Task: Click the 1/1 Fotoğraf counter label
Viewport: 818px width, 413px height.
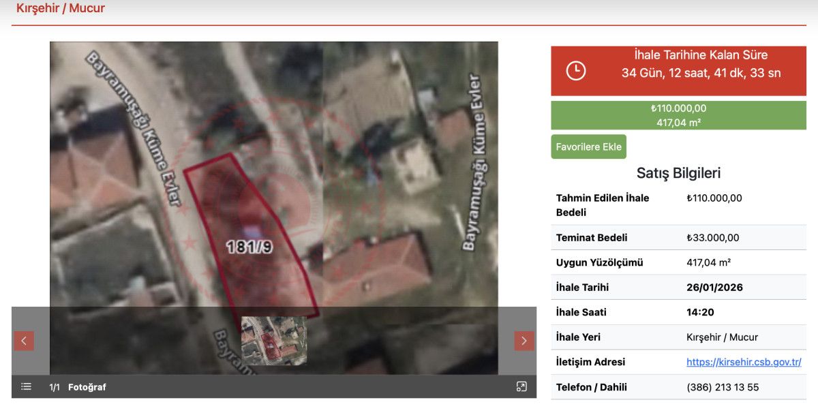Action: [78, 387]
